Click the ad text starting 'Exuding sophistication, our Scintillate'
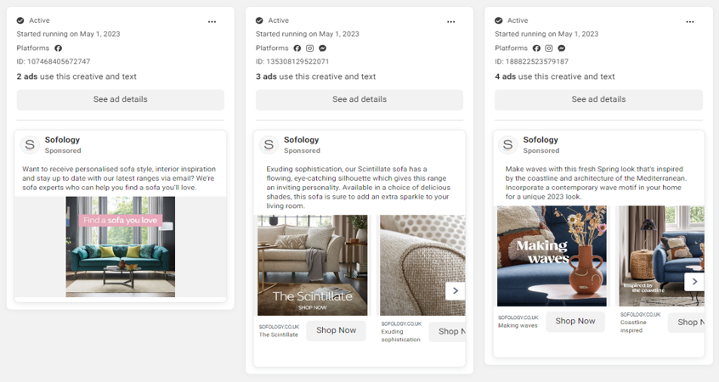Screen dimensions: 719x382 point(358,188)
